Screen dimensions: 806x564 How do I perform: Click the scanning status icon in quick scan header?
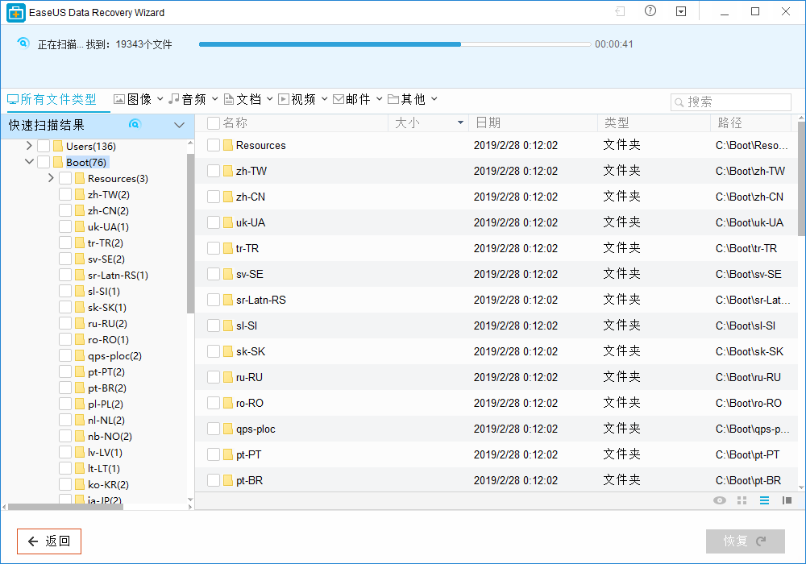(135, 124)
